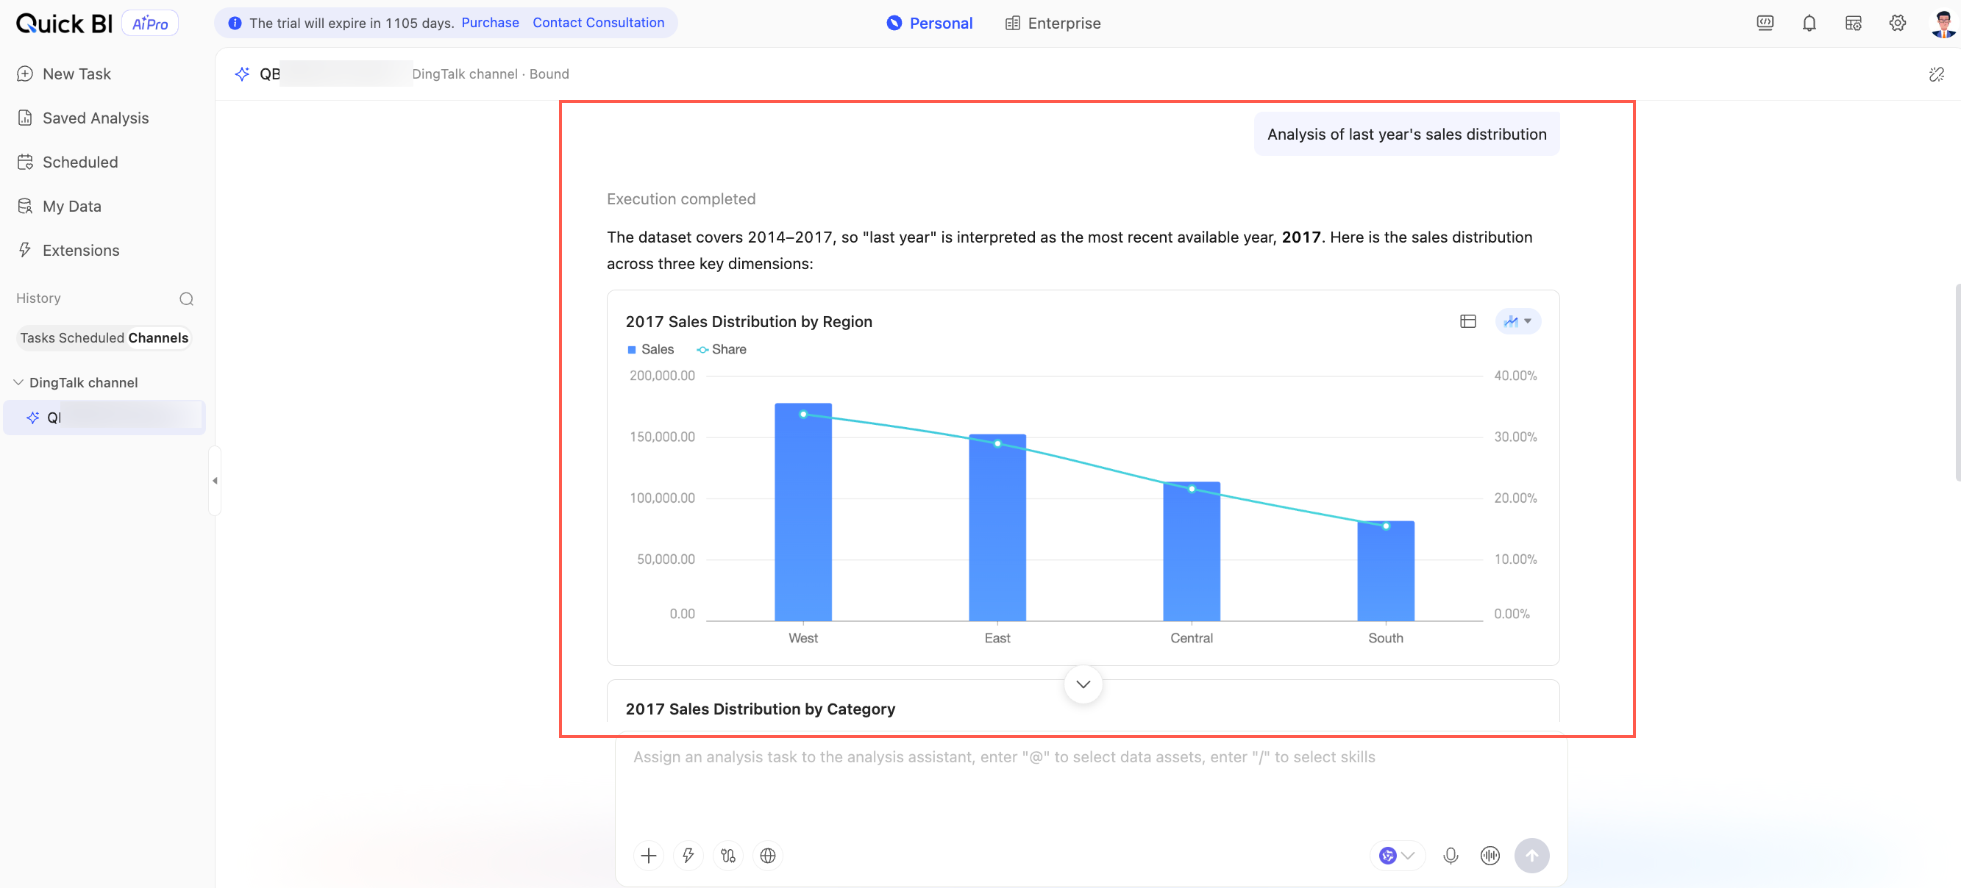1961x888 pixels.
Task: Click the user message 'Analysis of last year's sales distribution'
Action: [x=1406, y=134]
